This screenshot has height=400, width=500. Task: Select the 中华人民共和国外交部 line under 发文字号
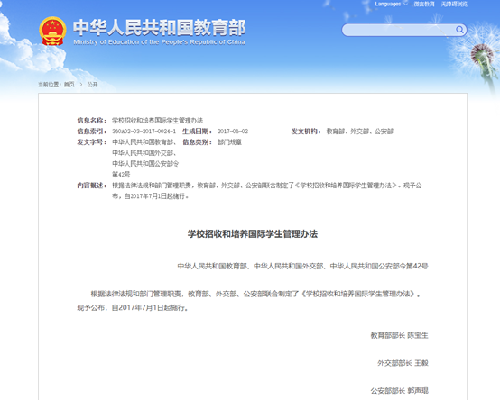(144, 153)
